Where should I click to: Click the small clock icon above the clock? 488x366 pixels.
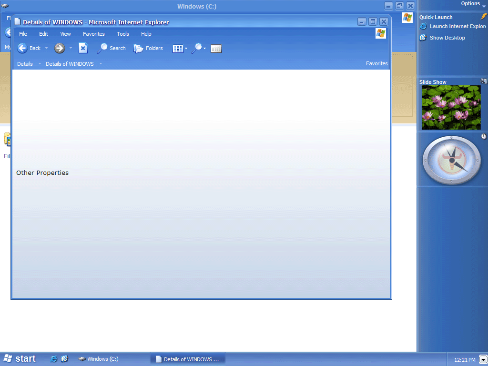click(x=484, y=136)
